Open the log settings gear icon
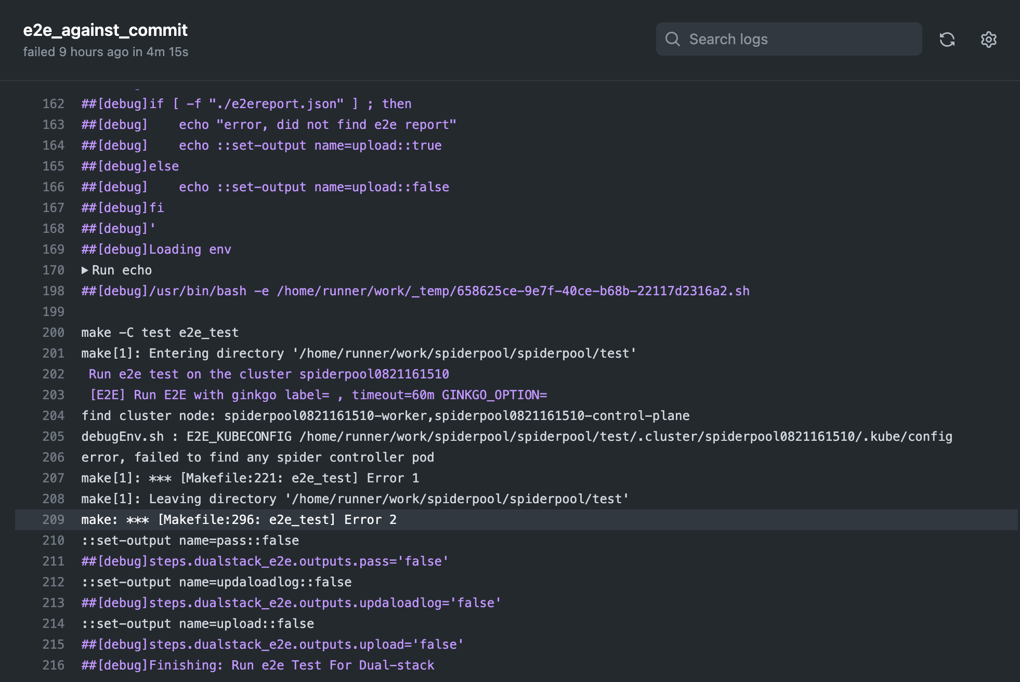This screenshot has width=1020, height=682. pos(988,39)
